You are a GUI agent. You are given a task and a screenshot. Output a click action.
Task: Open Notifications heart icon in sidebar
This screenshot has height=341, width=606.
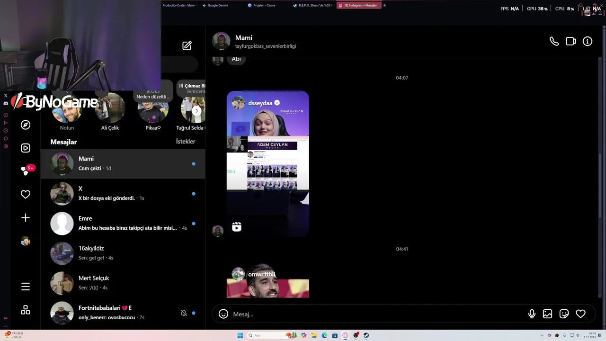[26, 194]
